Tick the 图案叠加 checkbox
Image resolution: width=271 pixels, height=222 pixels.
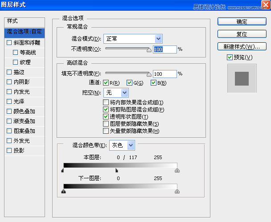9,131
